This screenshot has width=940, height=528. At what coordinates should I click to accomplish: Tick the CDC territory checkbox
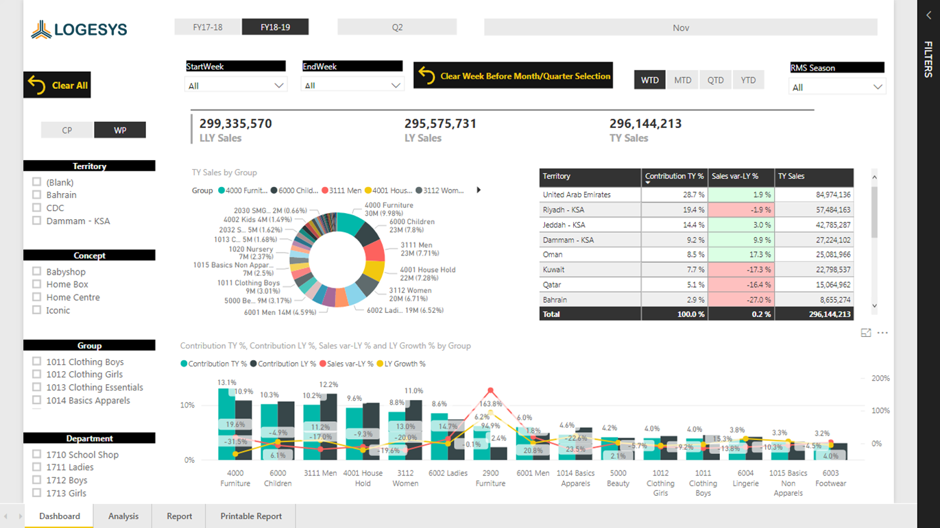pyautogui.click(x=36, y=208)
